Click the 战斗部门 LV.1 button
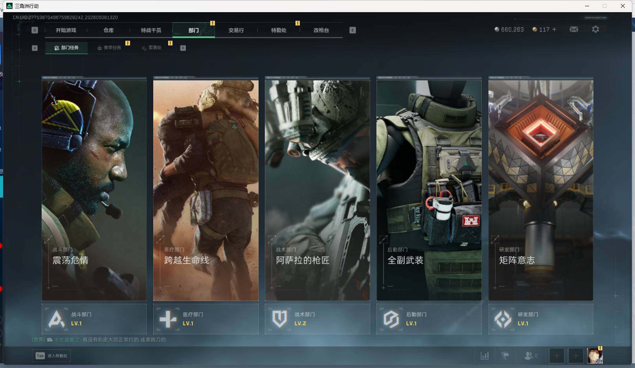This screenshot has height=368, width=635. coord(94,319)
